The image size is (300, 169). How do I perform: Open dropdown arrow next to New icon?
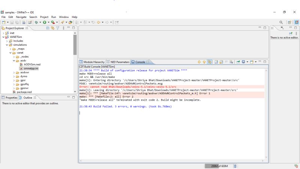[x=7, y=22]
